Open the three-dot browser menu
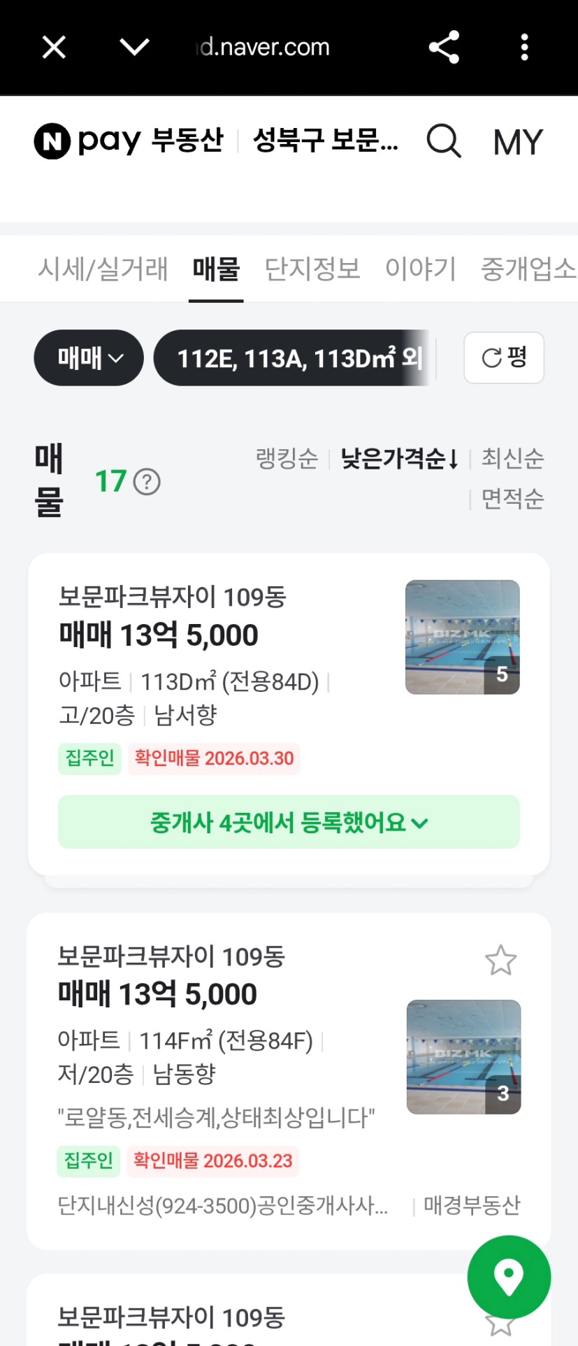This screenshot has height=1346, width=578. [524, 48]
